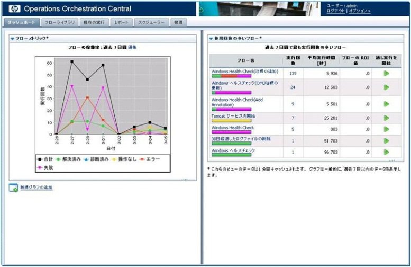Run the Tomcat サービスの開始 flow
The image size is (411, 267).
coord(386,118)
